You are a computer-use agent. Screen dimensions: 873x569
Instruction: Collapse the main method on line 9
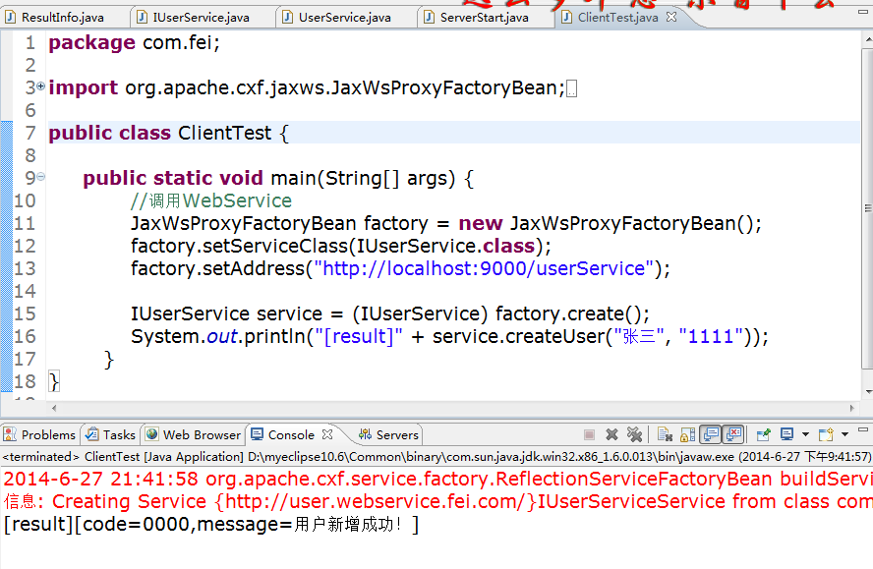40,177
